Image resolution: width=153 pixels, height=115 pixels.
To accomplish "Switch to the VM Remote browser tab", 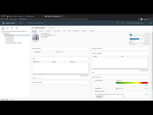I will point(34,16).
